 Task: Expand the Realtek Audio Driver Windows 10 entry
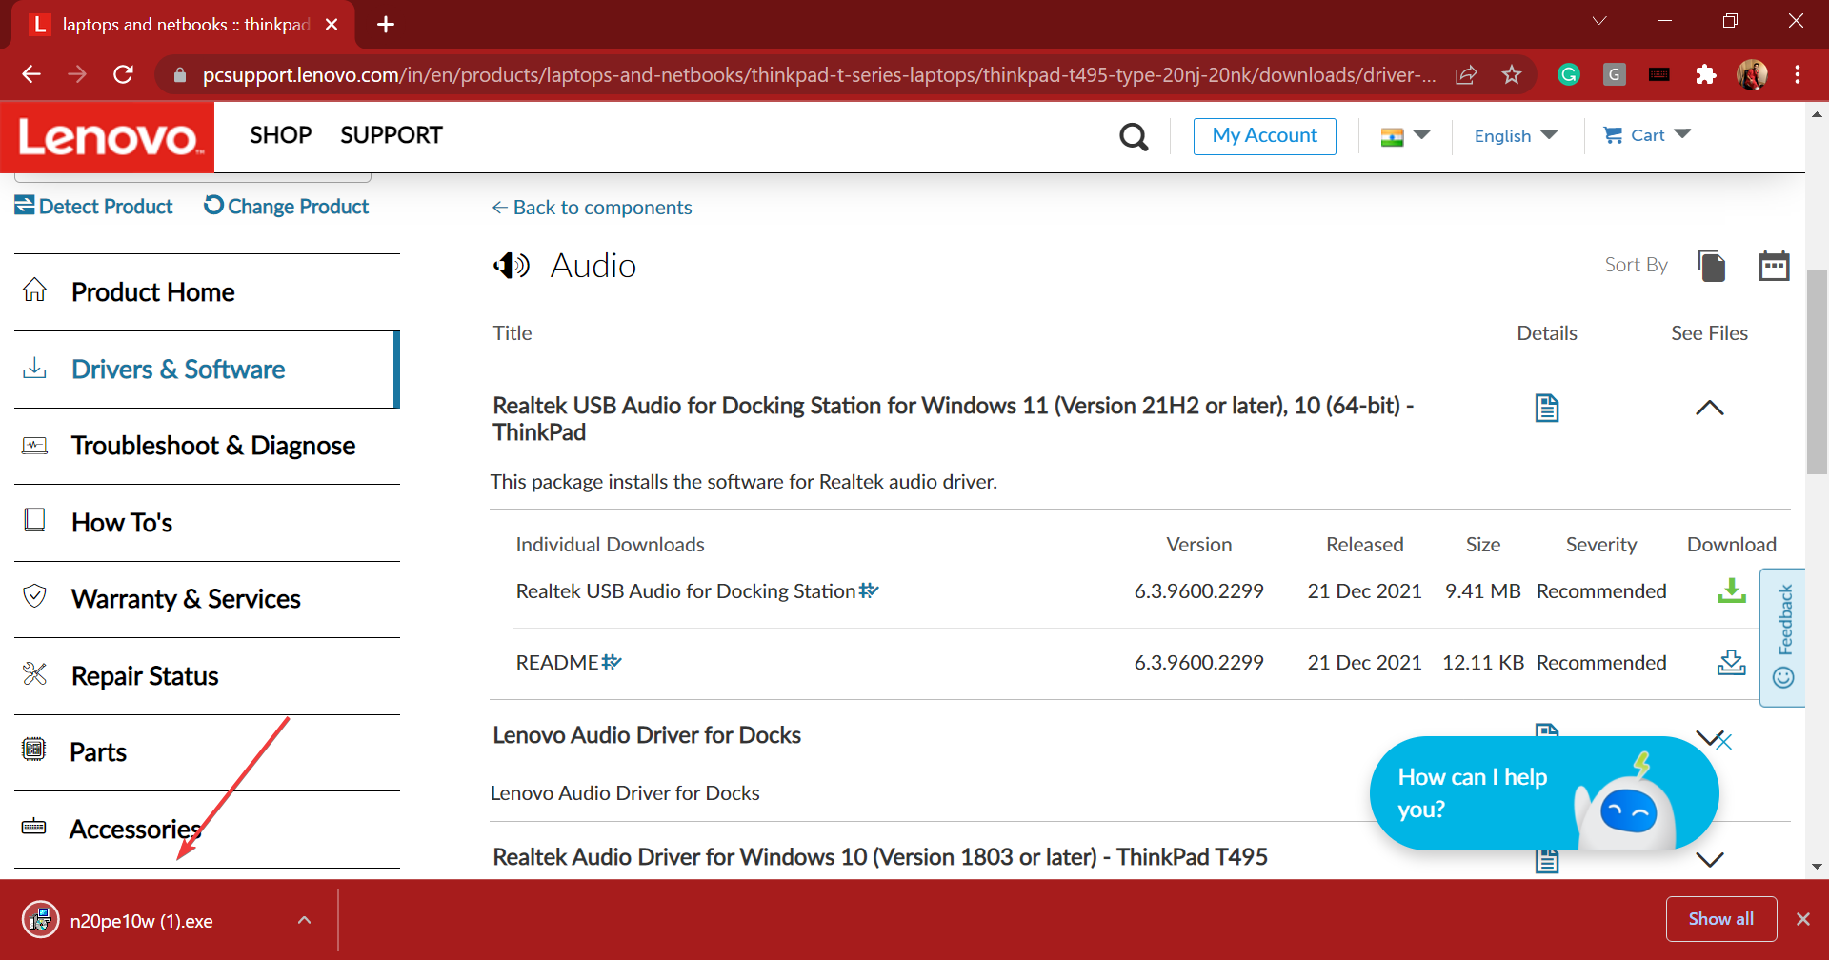(x=1710, y=859)
